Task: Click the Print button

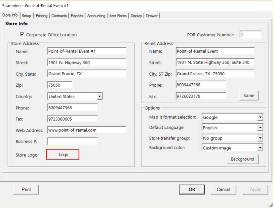Action: tap(26, 190)
